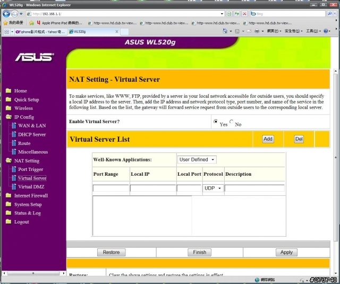Select No for Enable Virtual Server

232,122
